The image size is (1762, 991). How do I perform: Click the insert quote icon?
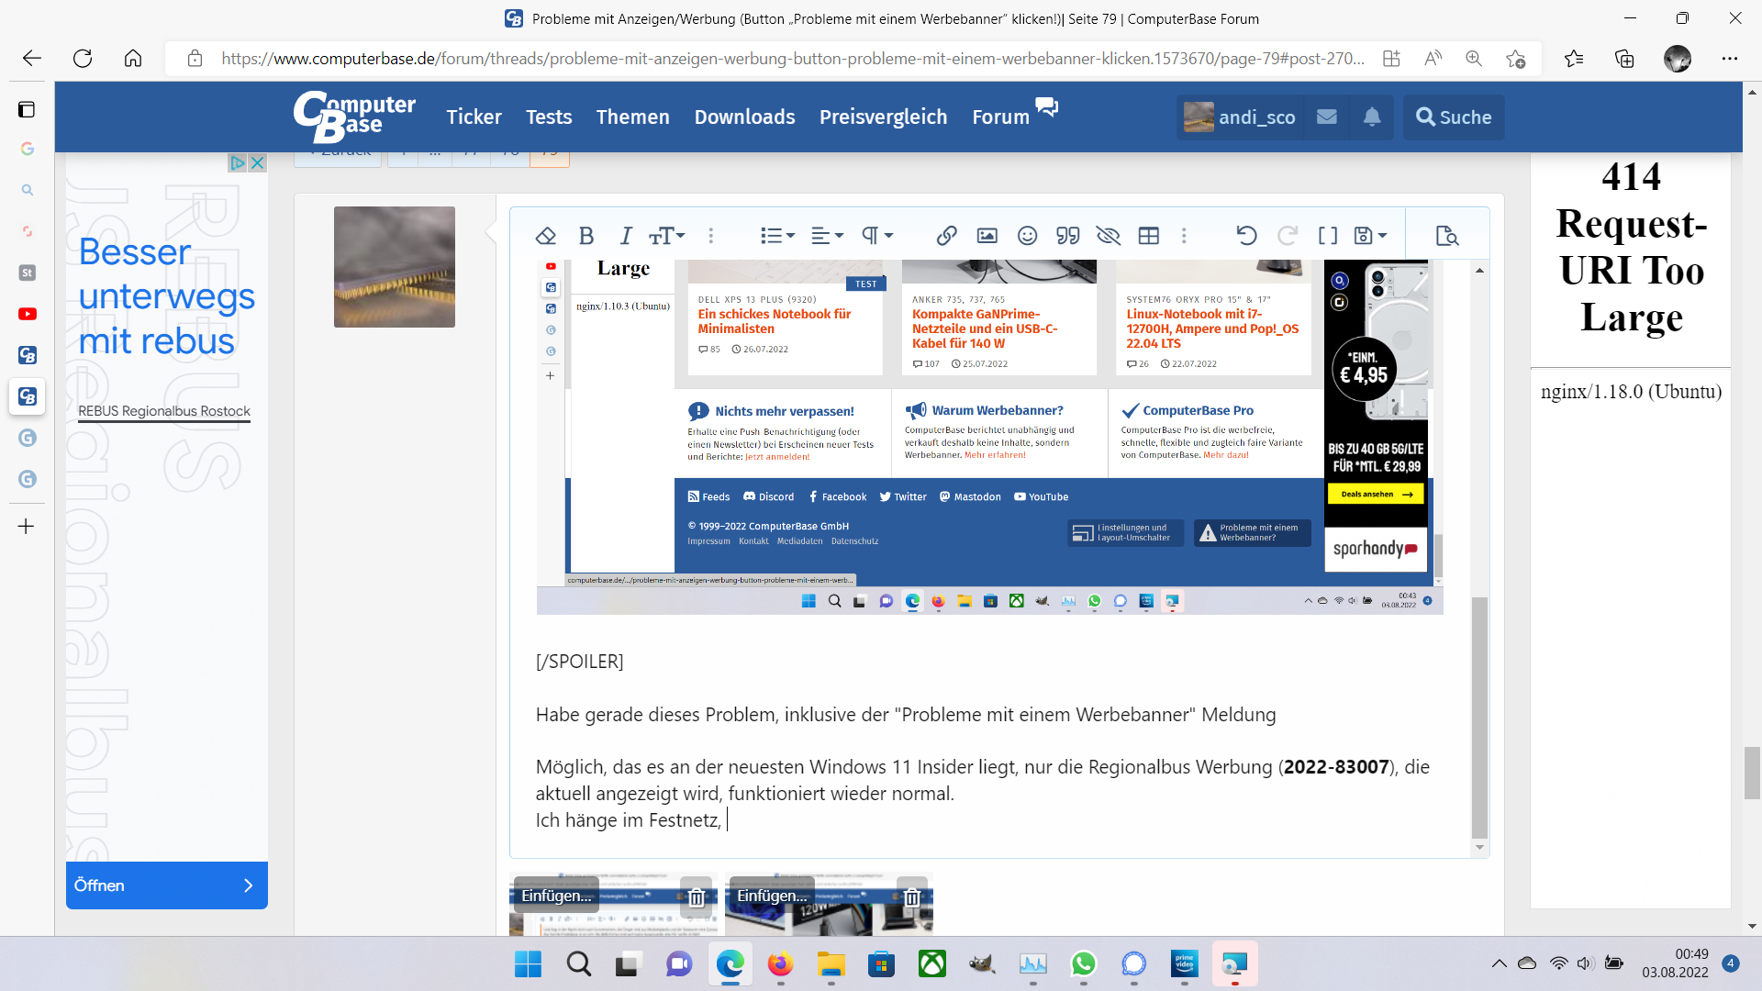[x=1067, y=236]
